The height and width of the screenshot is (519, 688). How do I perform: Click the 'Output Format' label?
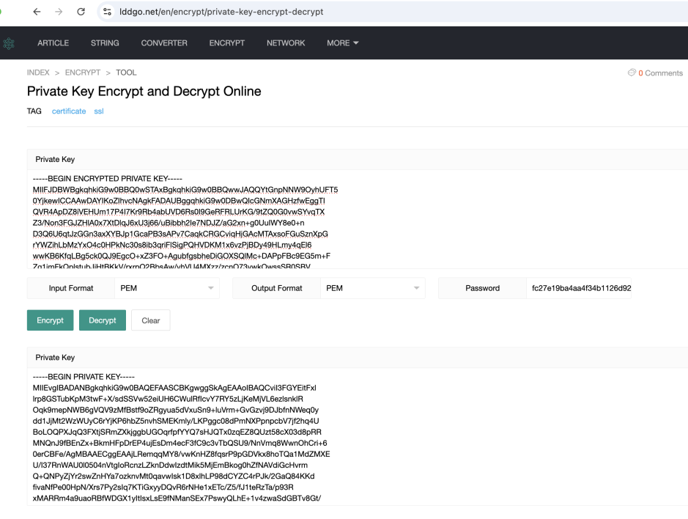pos(277,288)
